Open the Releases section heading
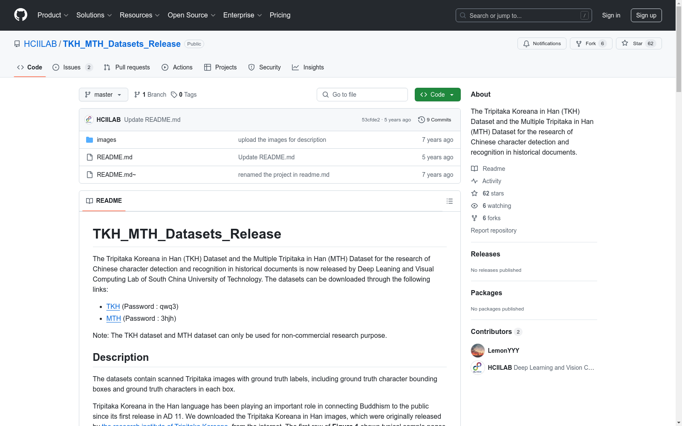Viewport: 682px width, 426px height. click(x=485, y=254)
